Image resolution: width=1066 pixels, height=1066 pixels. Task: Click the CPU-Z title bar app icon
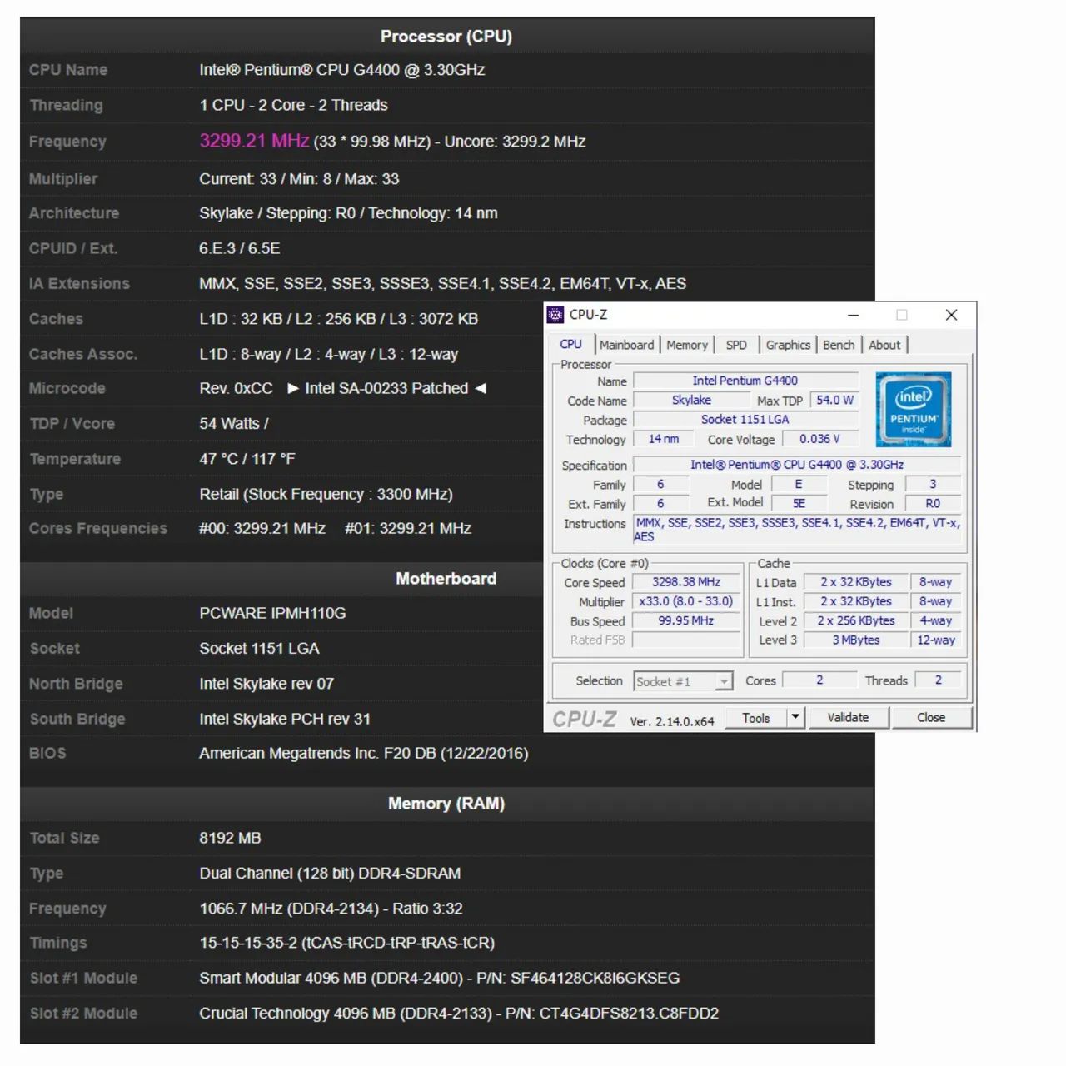(555, 315)
